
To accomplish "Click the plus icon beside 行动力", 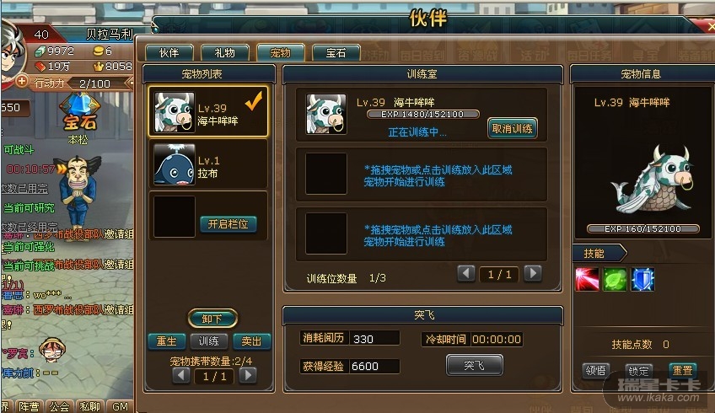I will click(22, 82).
